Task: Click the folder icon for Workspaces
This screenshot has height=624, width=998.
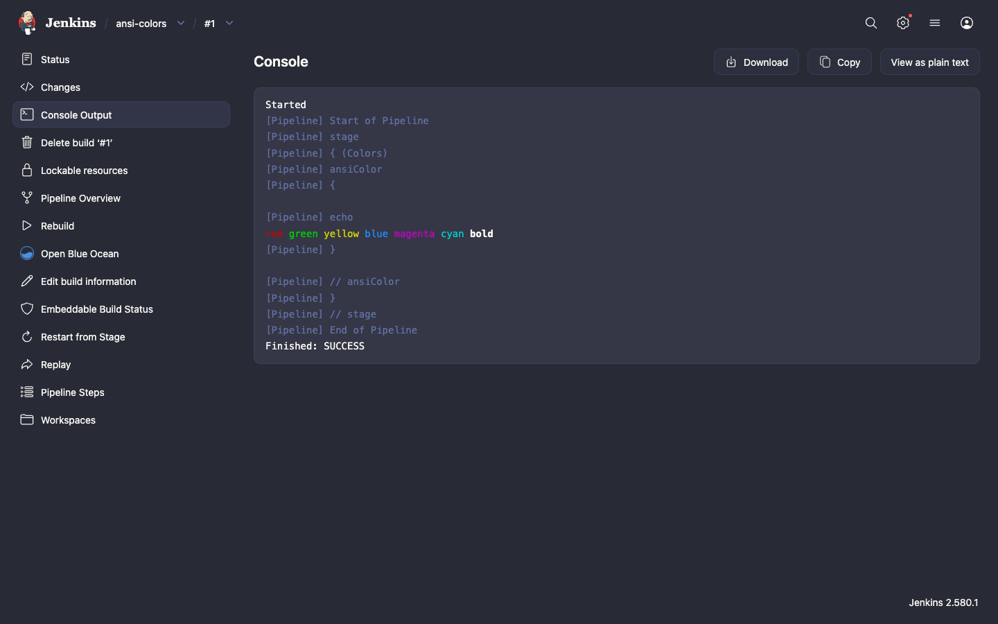Action: point(27,419)
